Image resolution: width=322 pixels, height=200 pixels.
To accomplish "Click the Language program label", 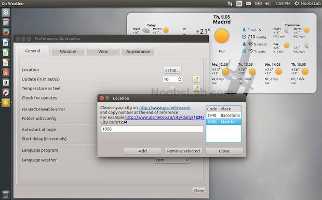I will [x=40, y=150].
